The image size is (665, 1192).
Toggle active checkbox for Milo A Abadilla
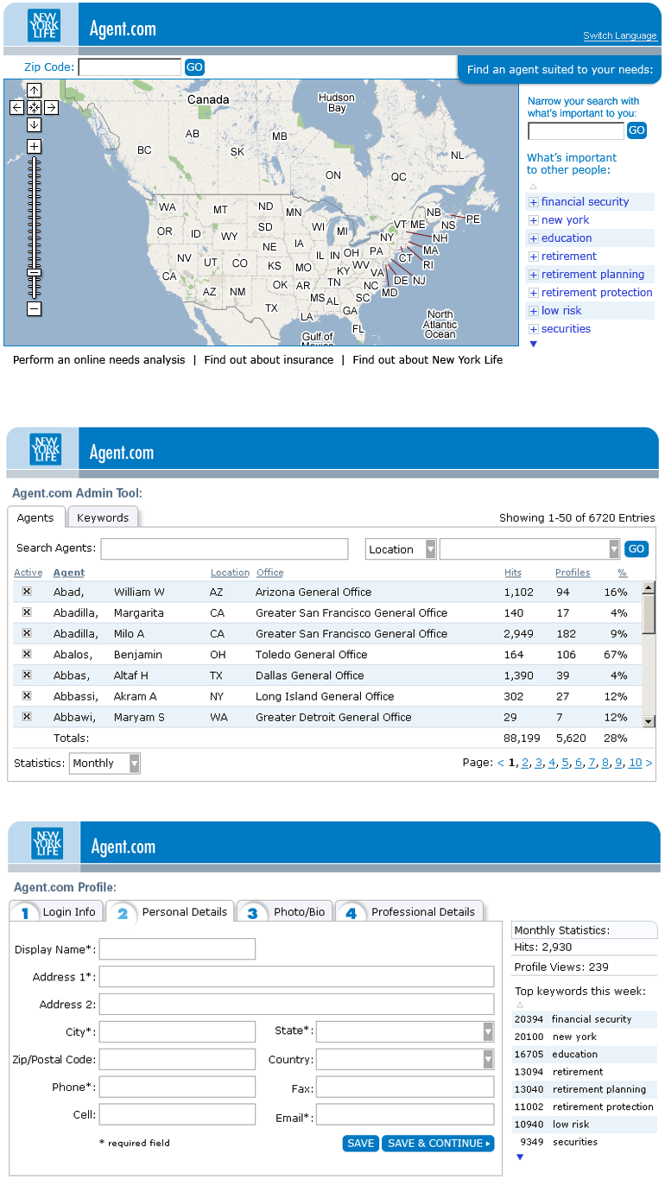pyautogui.click(x=27, y=633)
